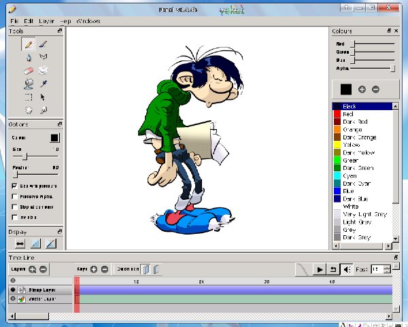
Task: Enable previous-frame onion skin
Action: (x=146, y=269)
